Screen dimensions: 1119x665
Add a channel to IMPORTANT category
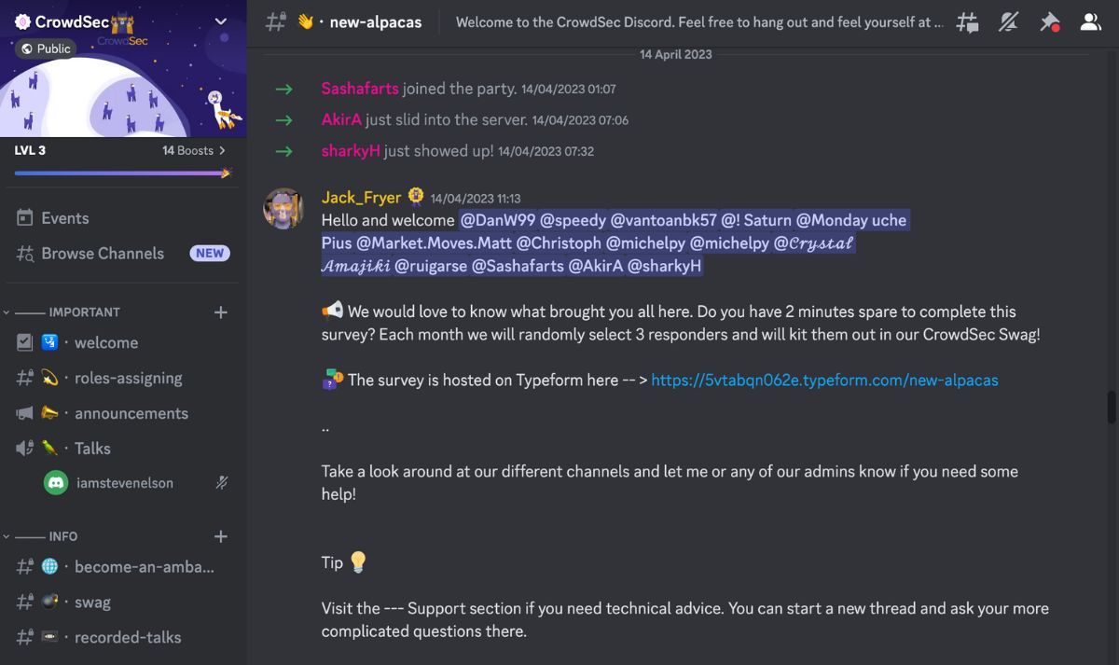221,312
